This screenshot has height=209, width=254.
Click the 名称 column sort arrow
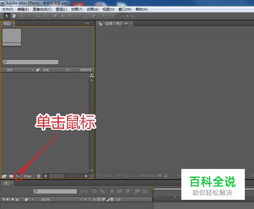click(x=32, y=70)
